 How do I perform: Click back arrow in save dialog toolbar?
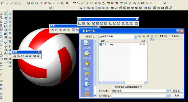point(140,36)
